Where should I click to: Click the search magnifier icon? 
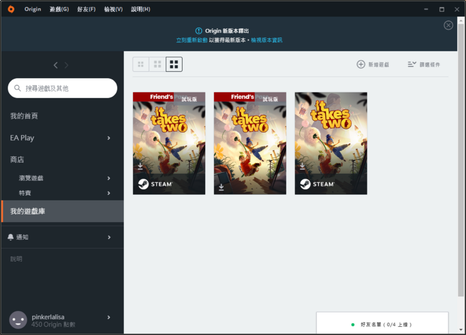pos(18,88)
